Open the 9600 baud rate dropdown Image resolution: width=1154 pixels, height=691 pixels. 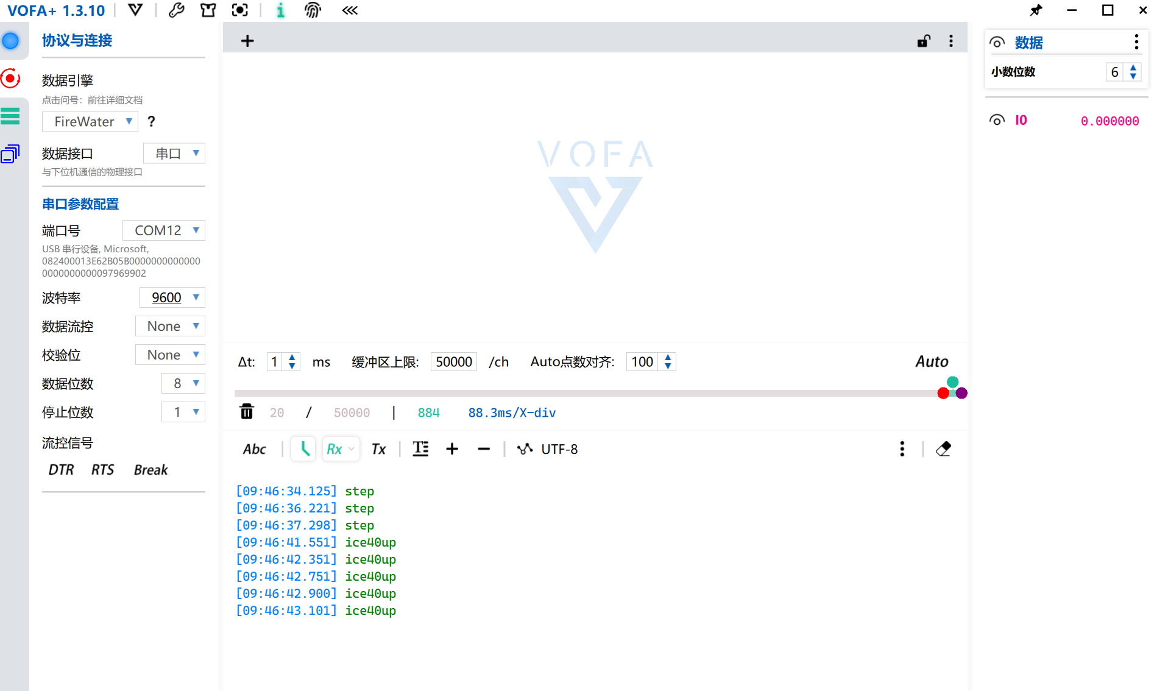pos(172,297)
